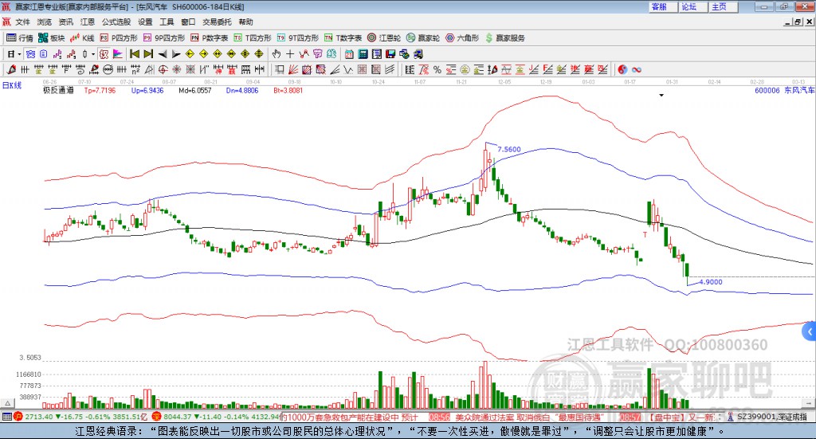The width and height of the screenshot is (816, 439).
Task: Open the calendar icon in the toolbar
Action: click(349, 54)
